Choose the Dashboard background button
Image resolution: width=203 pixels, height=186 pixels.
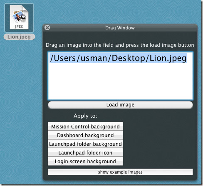pyautogui.click(x=85, y=135)
